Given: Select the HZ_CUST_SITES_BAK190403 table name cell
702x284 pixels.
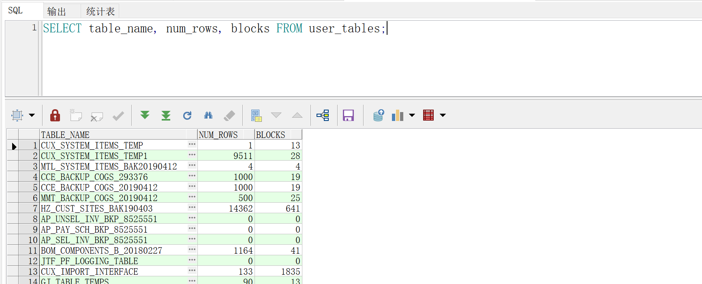Looking at the screenshot, I should point(97,208).
